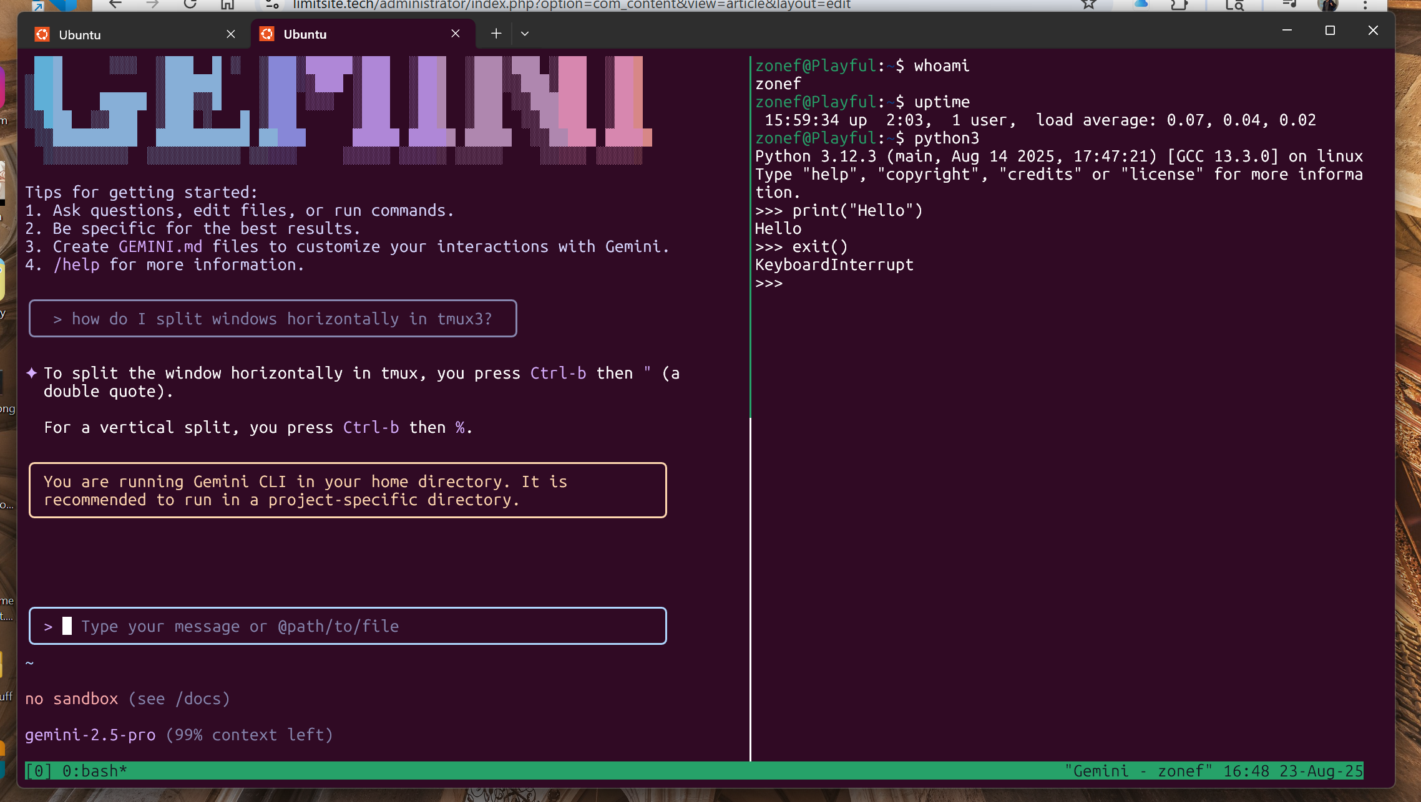Click the Ubuntu logo on active tab

click(x=267, y=34)
